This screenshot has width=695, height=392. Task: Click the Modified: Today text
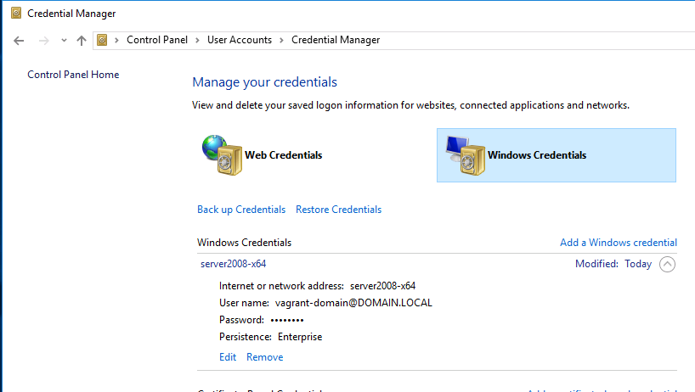(x=613, y=264)
